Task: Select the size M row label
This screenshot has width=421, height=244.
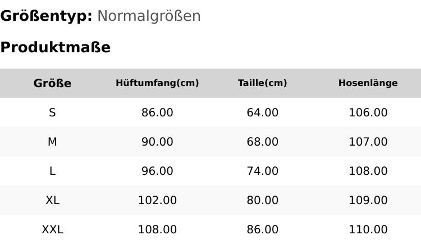Action: pos(52,142)
